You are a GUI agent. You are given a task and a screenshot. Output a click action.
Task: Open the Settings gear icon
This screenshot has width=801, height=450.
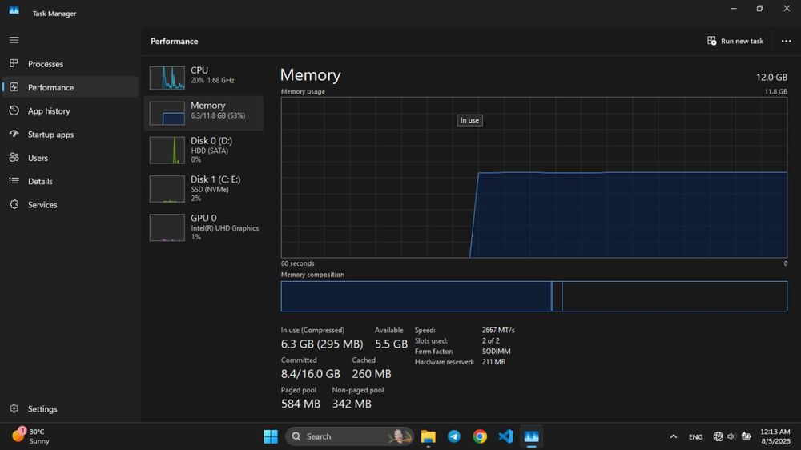click(14, 408)
